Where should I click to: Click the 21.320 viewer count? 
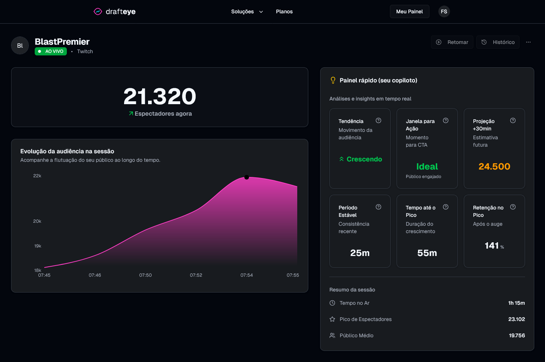click(x=160, y=96)
